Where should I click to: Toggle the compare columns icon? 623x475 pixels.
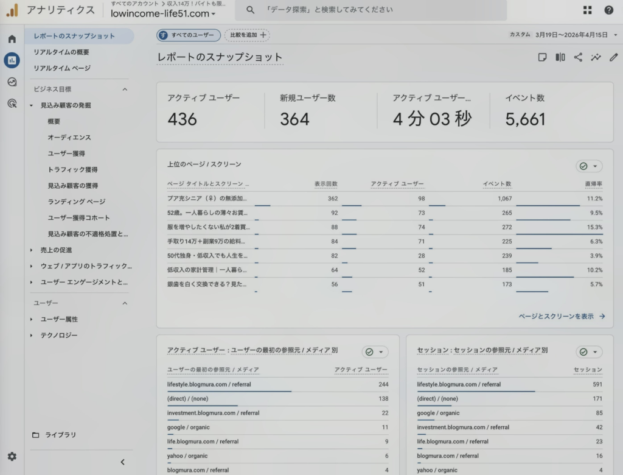pyautogui.click(x=560, y=57)
